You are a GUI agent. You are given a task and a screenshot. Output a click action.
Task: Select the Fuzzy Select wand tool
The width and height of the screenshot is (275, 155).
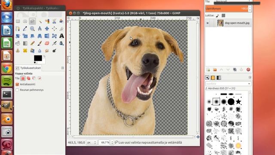(x=40, y=21)
